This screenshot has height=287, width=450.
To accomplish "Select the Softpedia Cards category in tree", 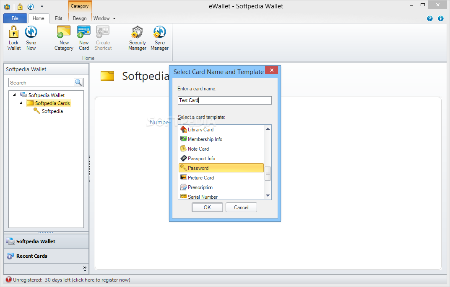I will click(49, 103).
